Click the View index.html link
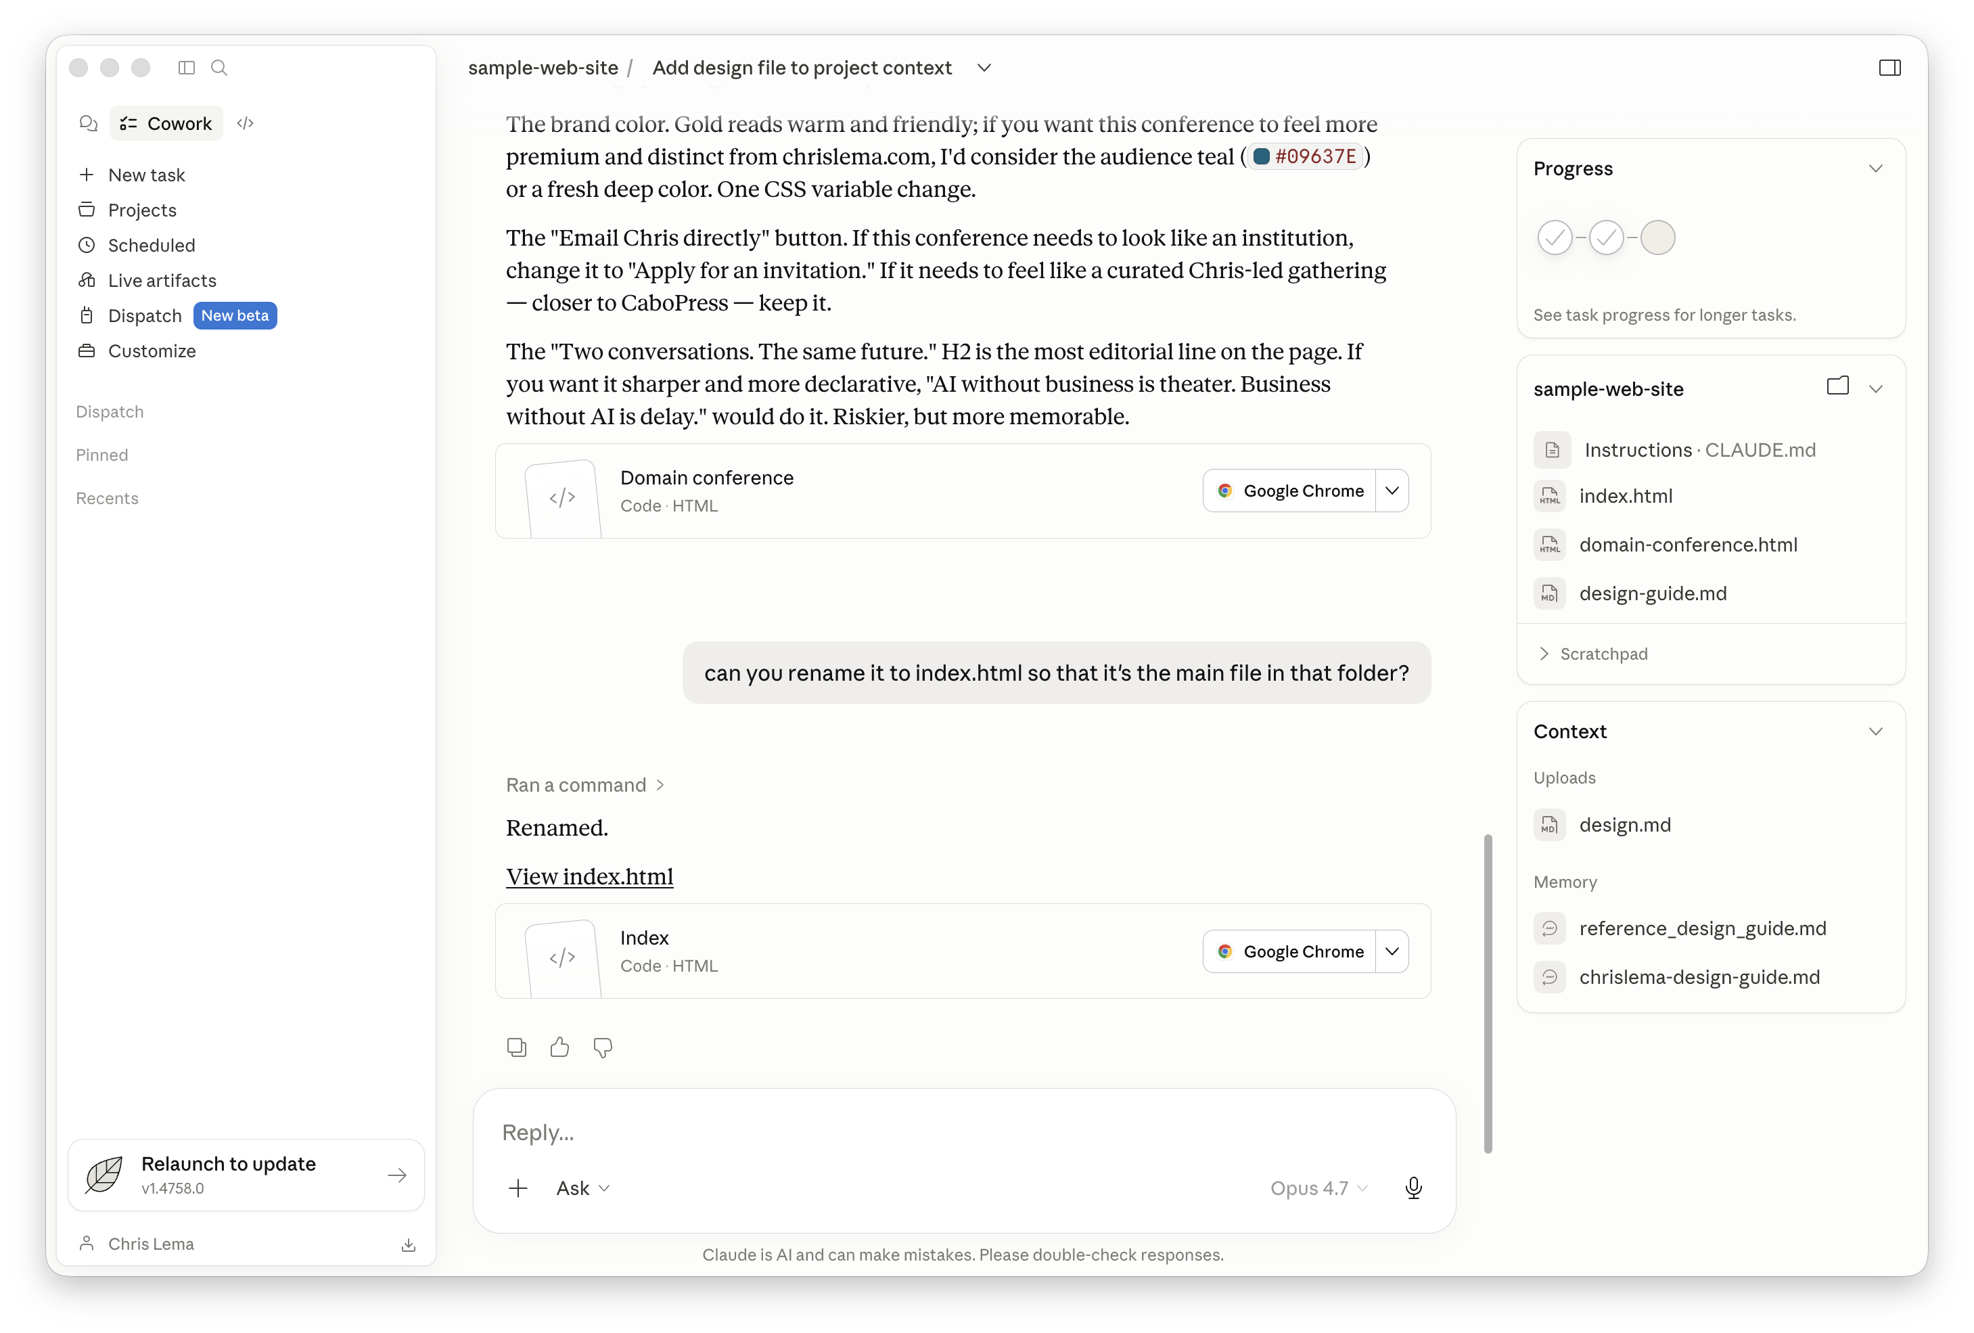The image size is (1974, 1333). click(589, 876)
